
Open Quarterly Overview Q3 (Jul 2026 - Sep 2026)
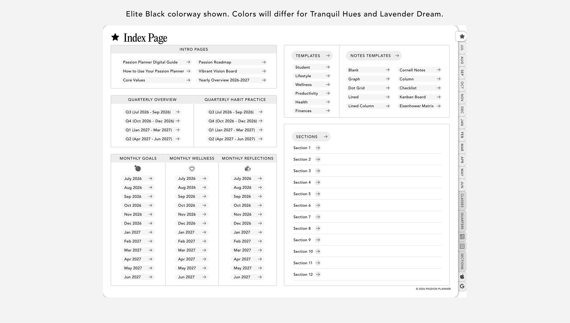(x=153, y=112)
